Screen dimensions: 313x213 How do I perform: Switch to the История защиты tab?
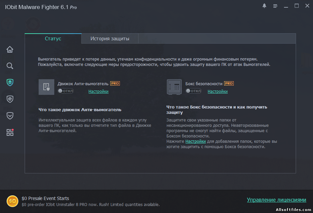tap(110, 39)
